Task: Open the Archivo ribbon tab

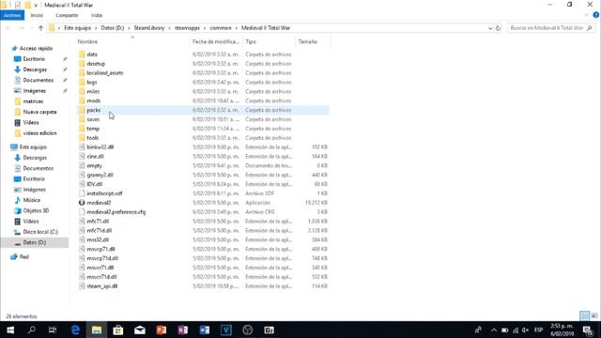Action: pos(12,15)
